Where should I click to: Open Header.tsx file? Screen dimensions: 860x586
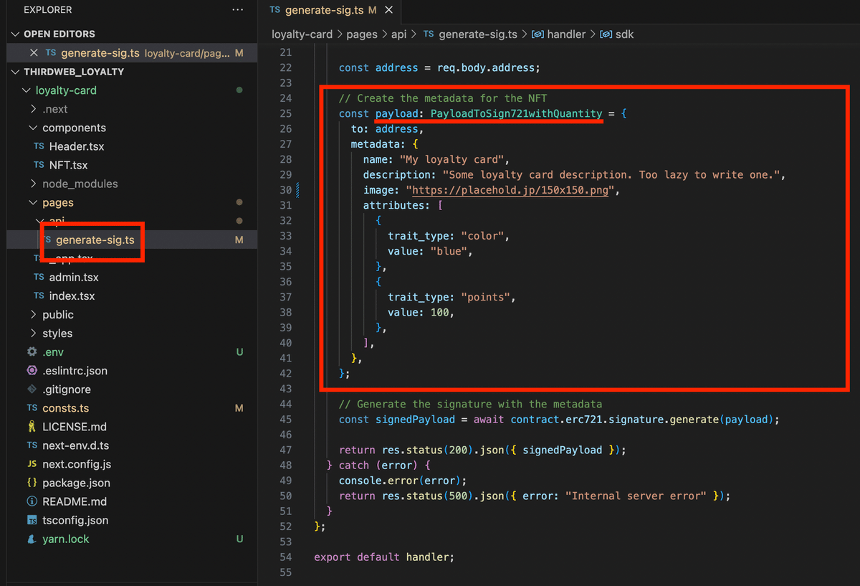tap(77, 146)
